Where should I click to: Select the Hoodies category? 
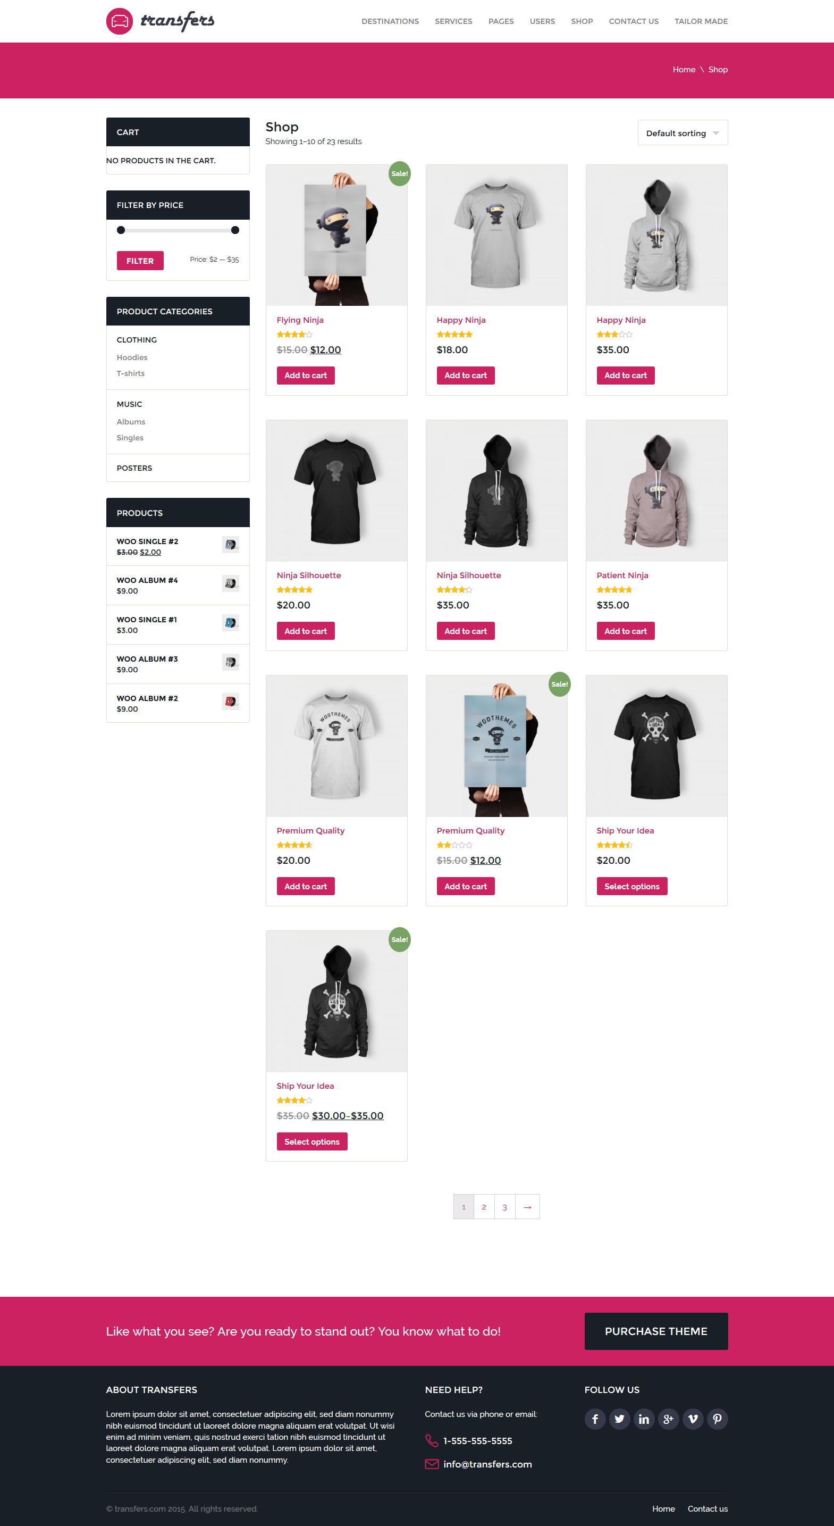(x=132, y=357)
